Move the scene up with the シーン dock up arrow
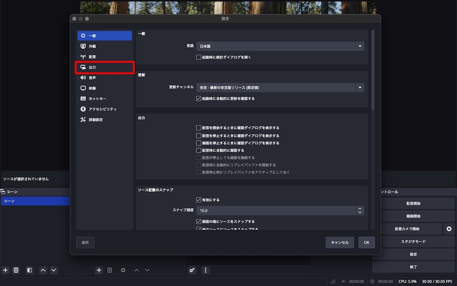457x286 pixels. point(43,270)
